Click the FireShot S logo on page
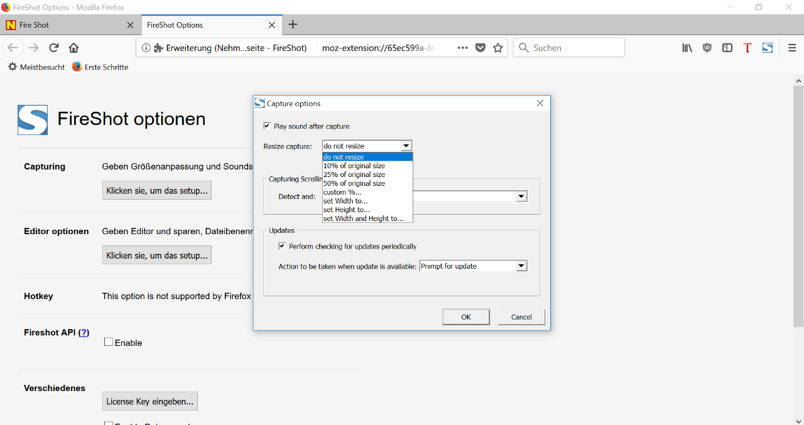This screenshot has width=804, height=425. [33, 120]
